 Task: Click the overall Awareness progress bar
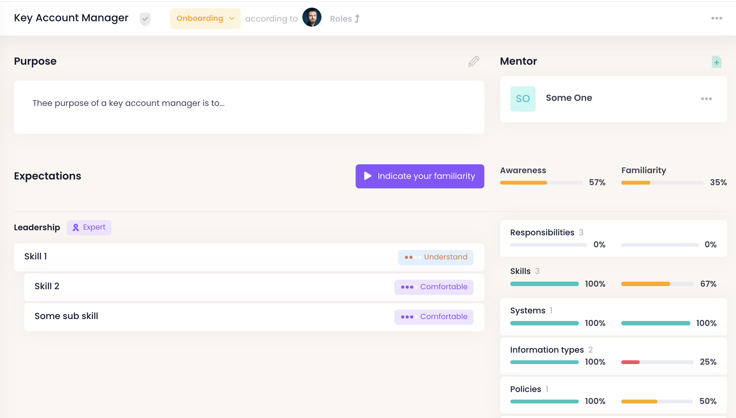point(541,183)
